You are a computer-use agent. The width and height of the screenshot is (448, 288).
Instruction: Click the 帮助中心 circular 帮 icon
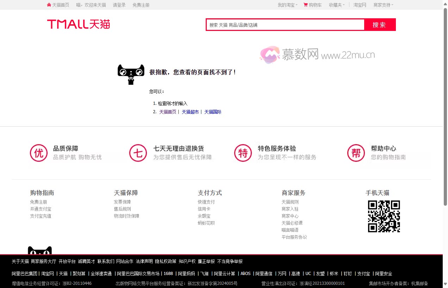[x=356, y=153]
